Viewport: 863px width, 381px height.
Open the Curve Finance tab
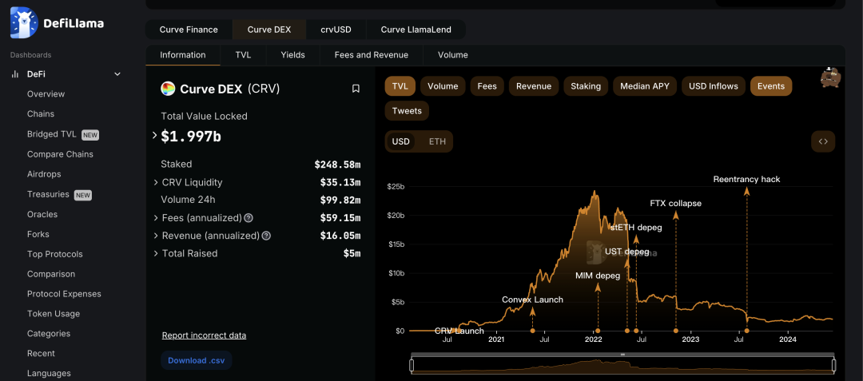(189, 30)
